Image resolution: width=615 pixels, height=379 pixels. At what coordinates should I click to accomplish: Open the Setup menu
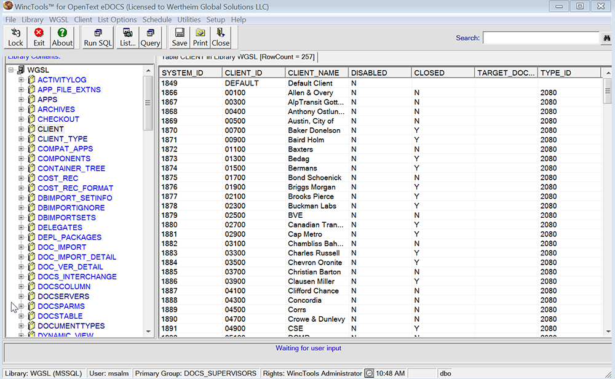[216, 20]
